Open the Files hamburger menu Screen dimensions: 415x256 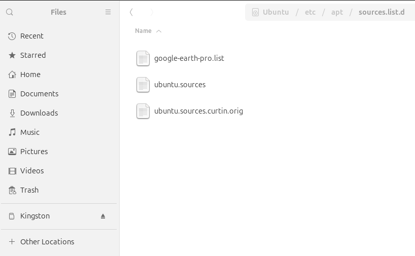coord(108,12)
